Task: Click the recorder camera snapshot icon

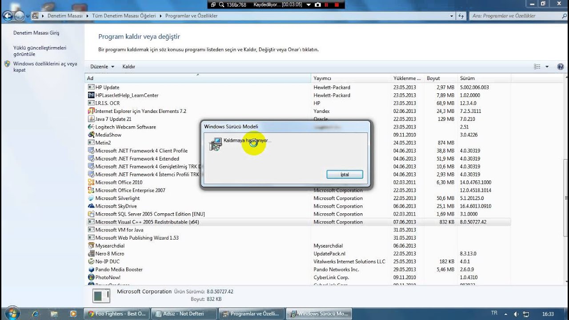Action: 318,4
